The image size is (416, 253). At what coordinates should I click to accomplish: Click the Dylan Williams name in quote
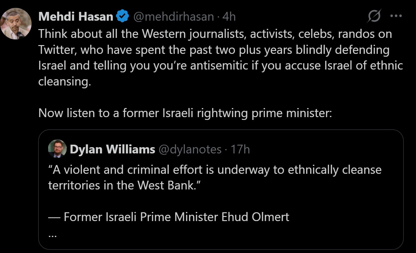112,149
